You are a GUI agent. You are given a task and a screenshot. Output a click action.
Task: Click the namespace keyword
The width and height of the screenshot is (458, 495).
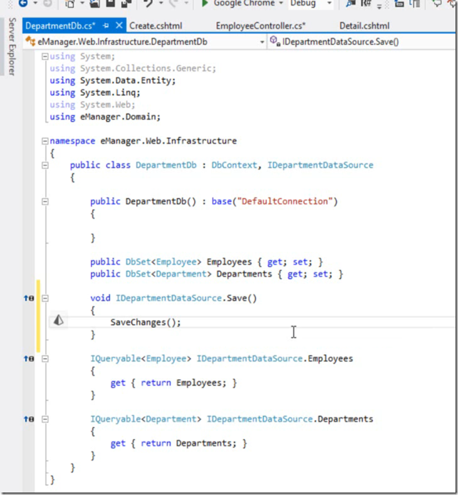[x=73, y=141]
